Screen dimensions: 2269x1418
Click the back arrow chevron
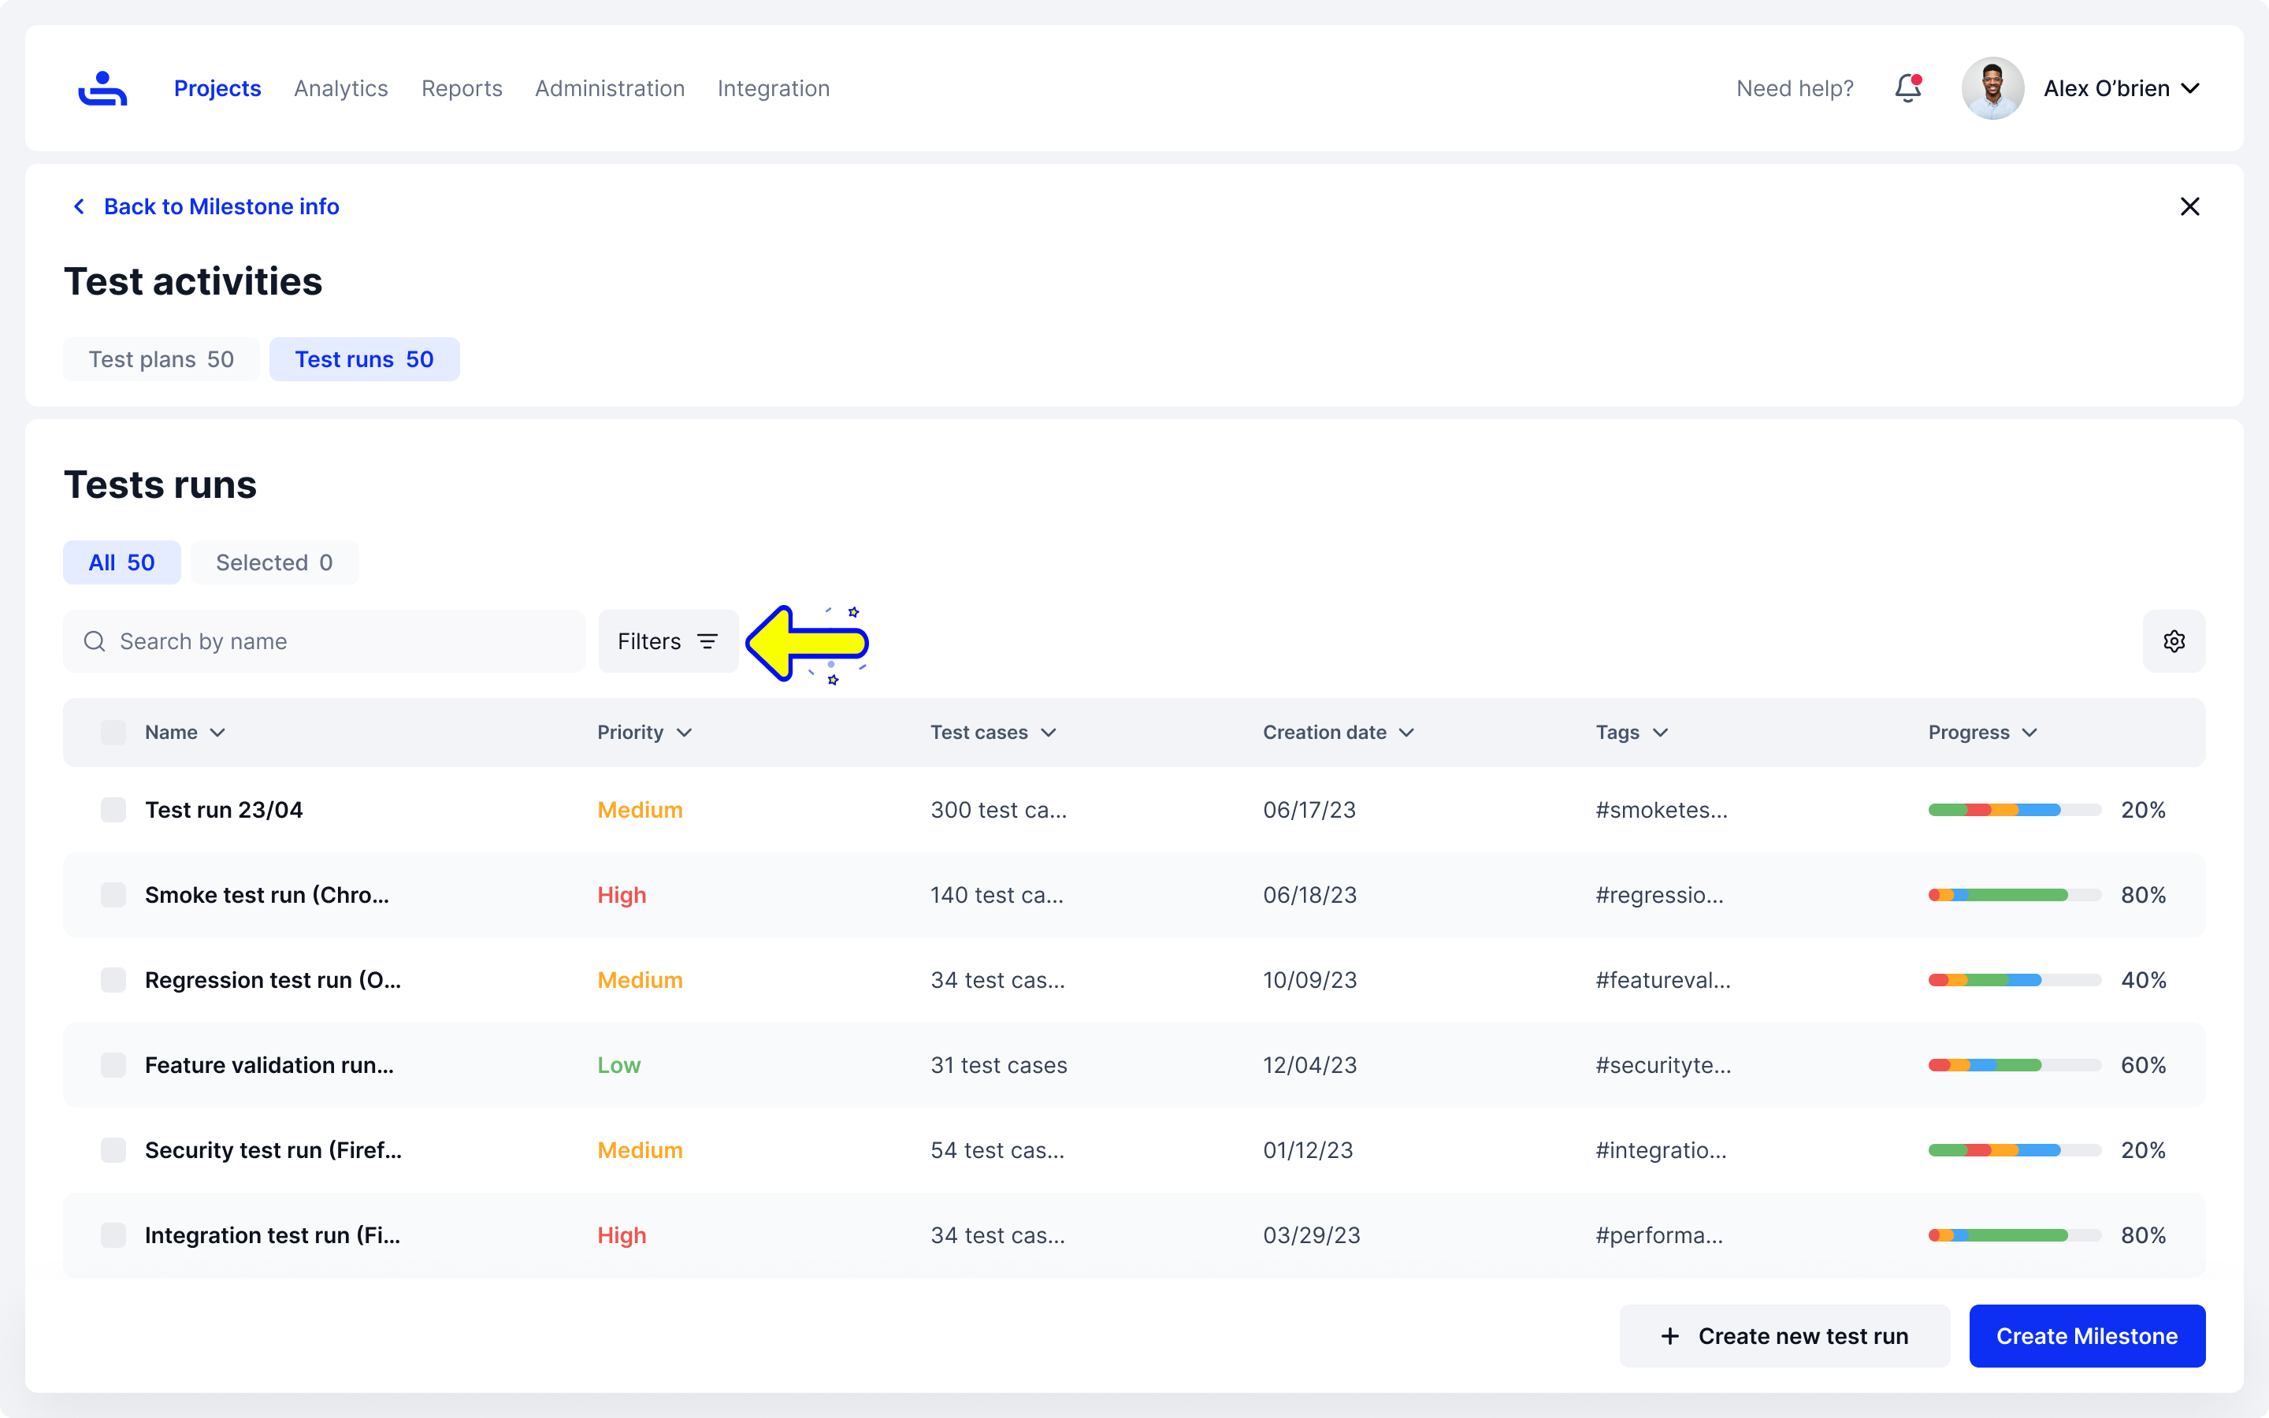pos(80,206)
